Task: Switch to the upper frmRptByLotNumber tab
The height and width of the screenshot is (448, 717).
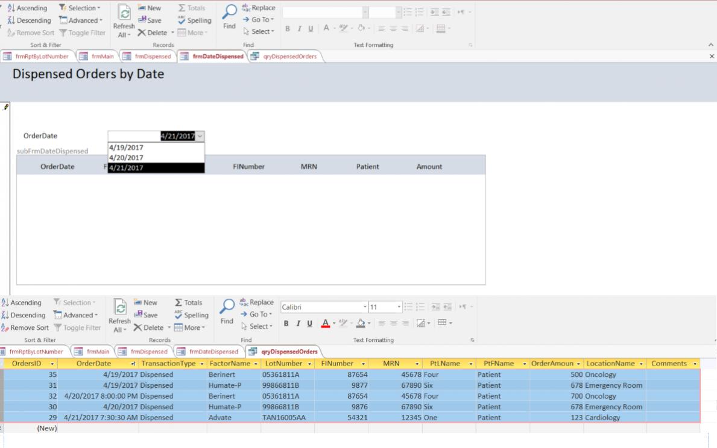Action: 36,56
